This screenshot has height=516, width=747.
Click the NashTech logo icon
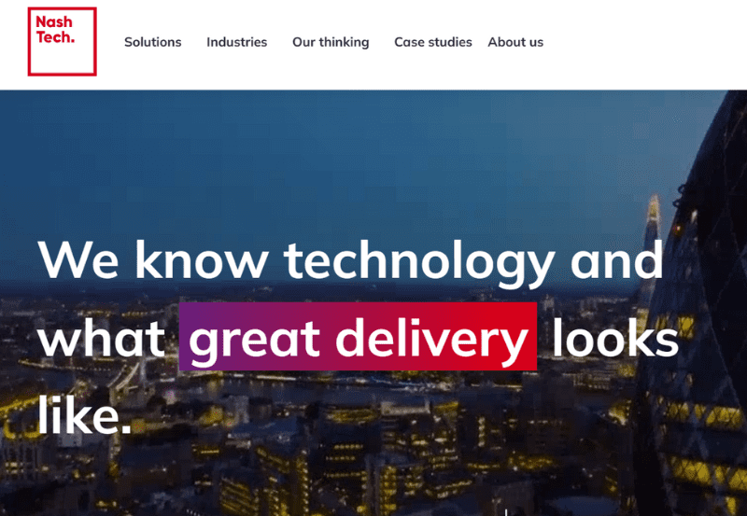pyautogui.click(x=62, y=41)
